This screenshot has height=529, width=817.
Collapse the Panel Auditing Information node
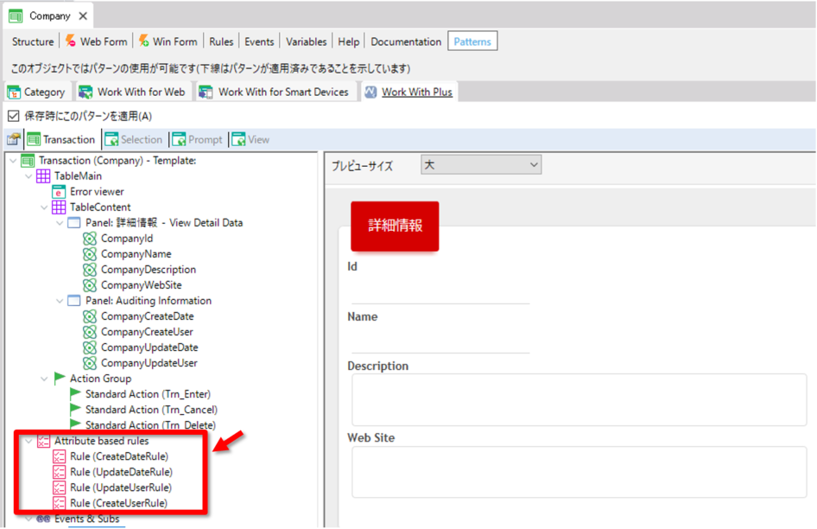point(60,301)
